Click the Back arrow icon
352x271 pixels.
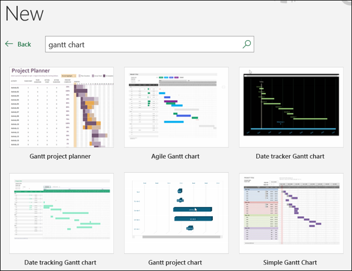pyautogui.click(x=9, y=44)
